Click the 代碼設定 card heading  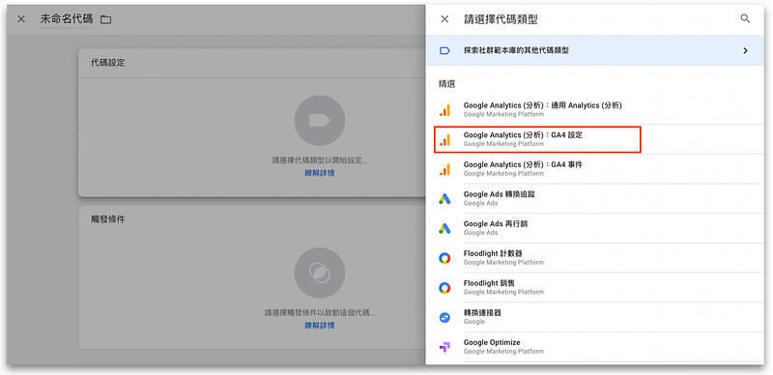pos(108,63)
